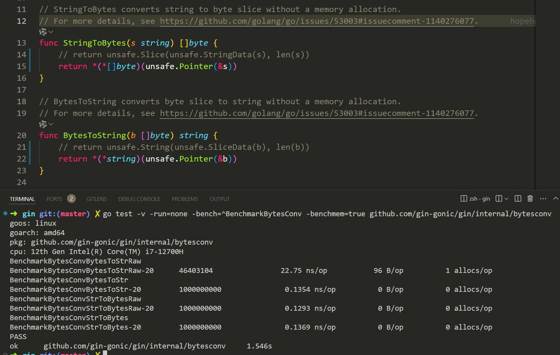Click the 0.1354 ns/op value
The height and width of the screenshot is (355, 560).
[310, 290]
